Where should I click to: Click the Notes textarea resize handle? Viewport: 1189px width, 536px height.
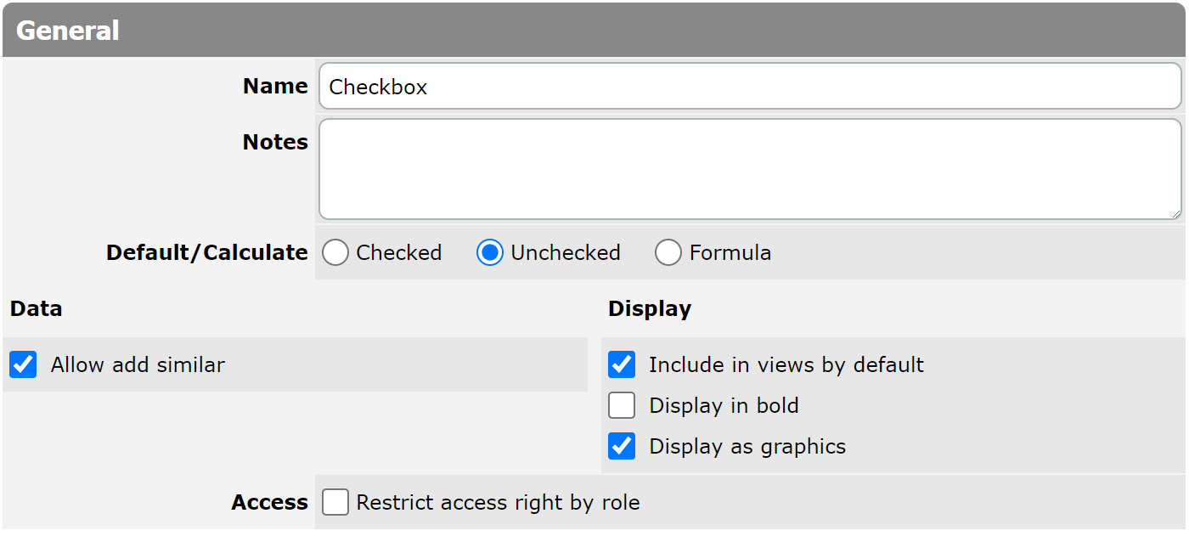point(1175,212)
